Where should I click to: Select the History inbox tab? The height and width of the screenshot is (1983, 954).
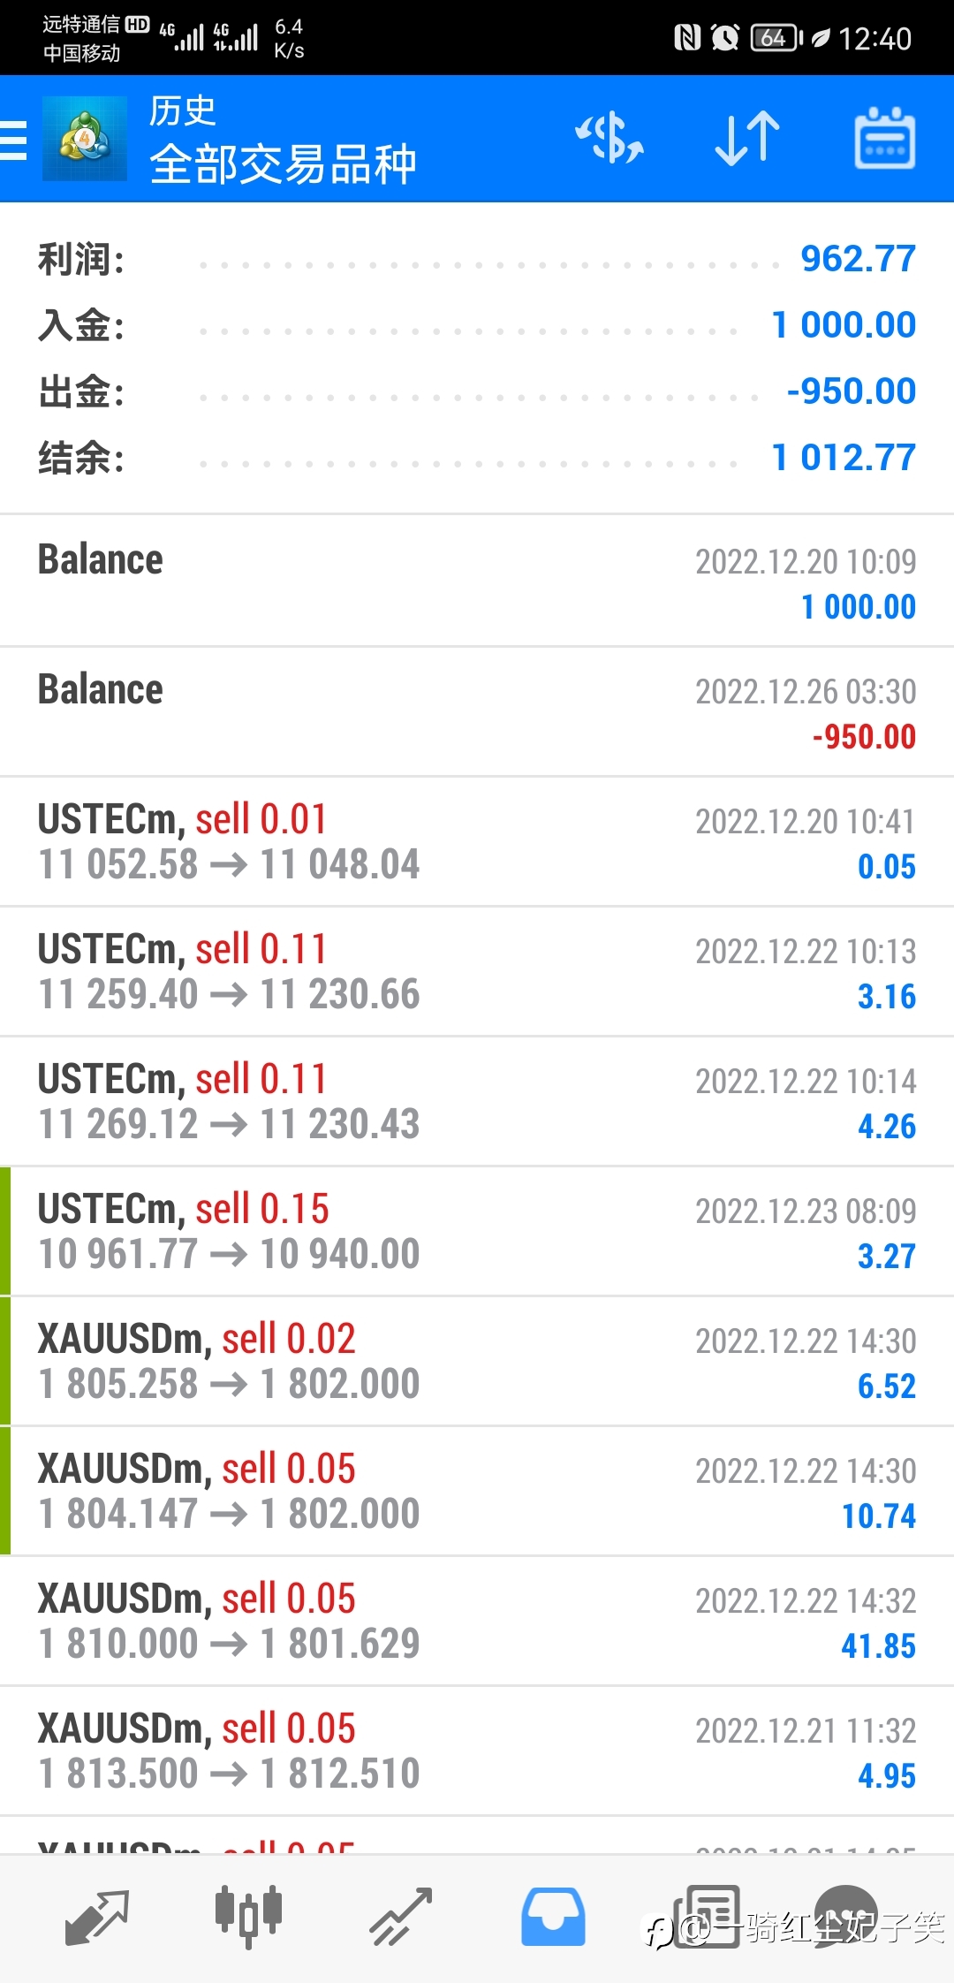[x=553, y=1917]
